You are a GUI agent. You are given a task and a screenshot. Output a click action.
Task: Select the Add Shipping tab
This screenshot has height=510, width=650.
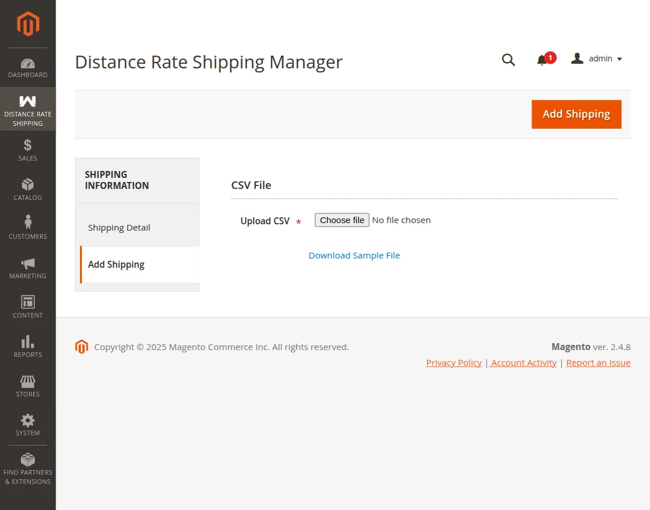pos(116,264)
